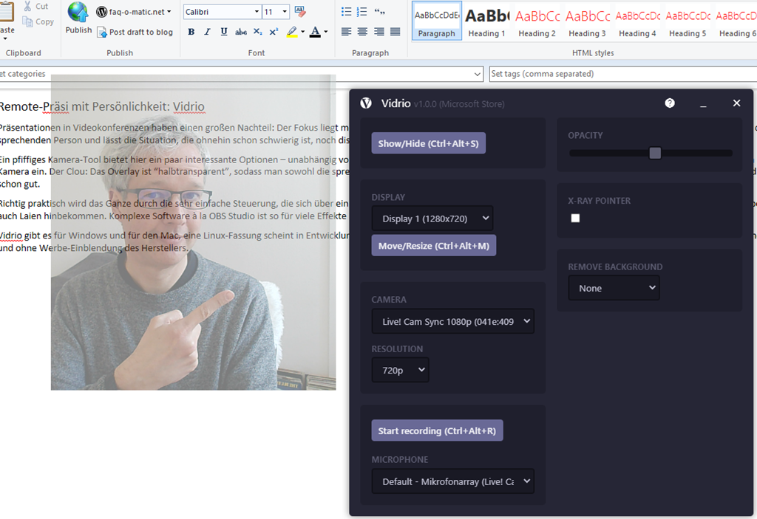Insert a bulleted list
757x519 pixels.
346,12
